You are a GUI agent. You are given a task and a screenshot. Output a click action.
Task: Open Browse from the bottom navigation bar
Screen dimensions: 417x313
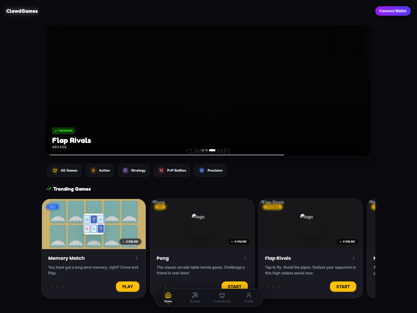point(195,298)
